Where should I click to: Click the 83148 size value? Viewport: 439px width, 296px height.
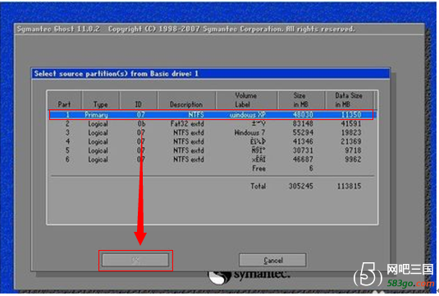pyautogui.click(x=303, y=123)
